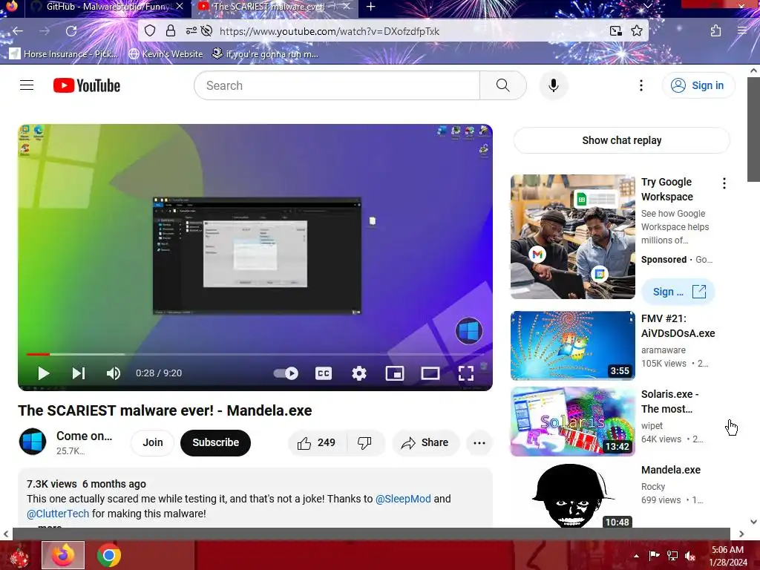Open the Action Center flag icon
This screenshot has height=570, width=760.
coord(655,555)
